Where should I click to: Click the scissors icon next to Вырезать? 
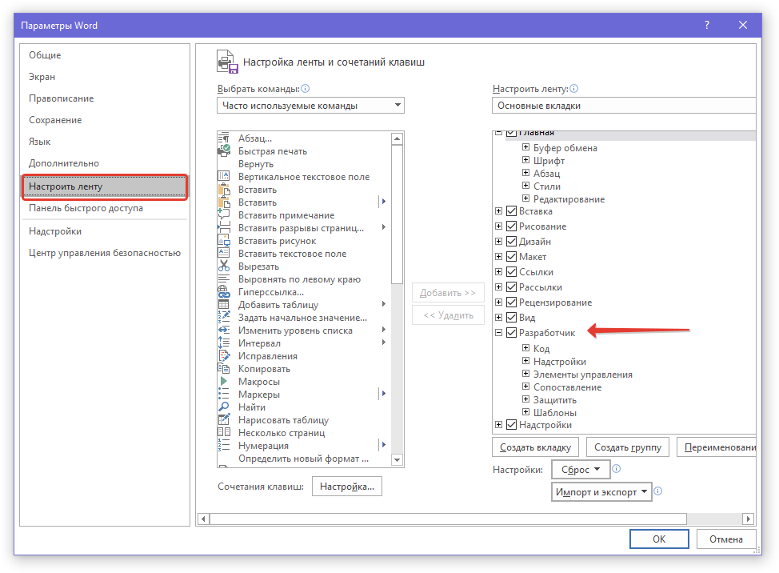[x=224, y=266]
